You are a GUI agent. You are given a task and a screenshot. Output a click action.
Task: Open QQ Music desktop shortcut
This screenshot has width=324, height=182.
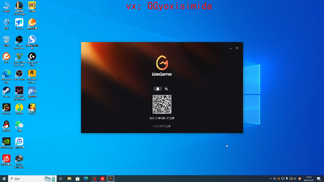pyautogui.click(x=19, y=109)
